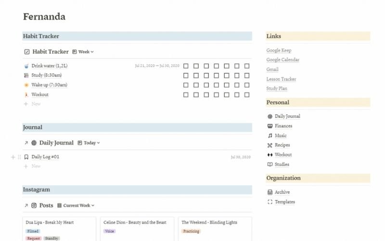
Task: Click the Filmed tag on Dua Lipa card
Action: (x=33, y=231)
